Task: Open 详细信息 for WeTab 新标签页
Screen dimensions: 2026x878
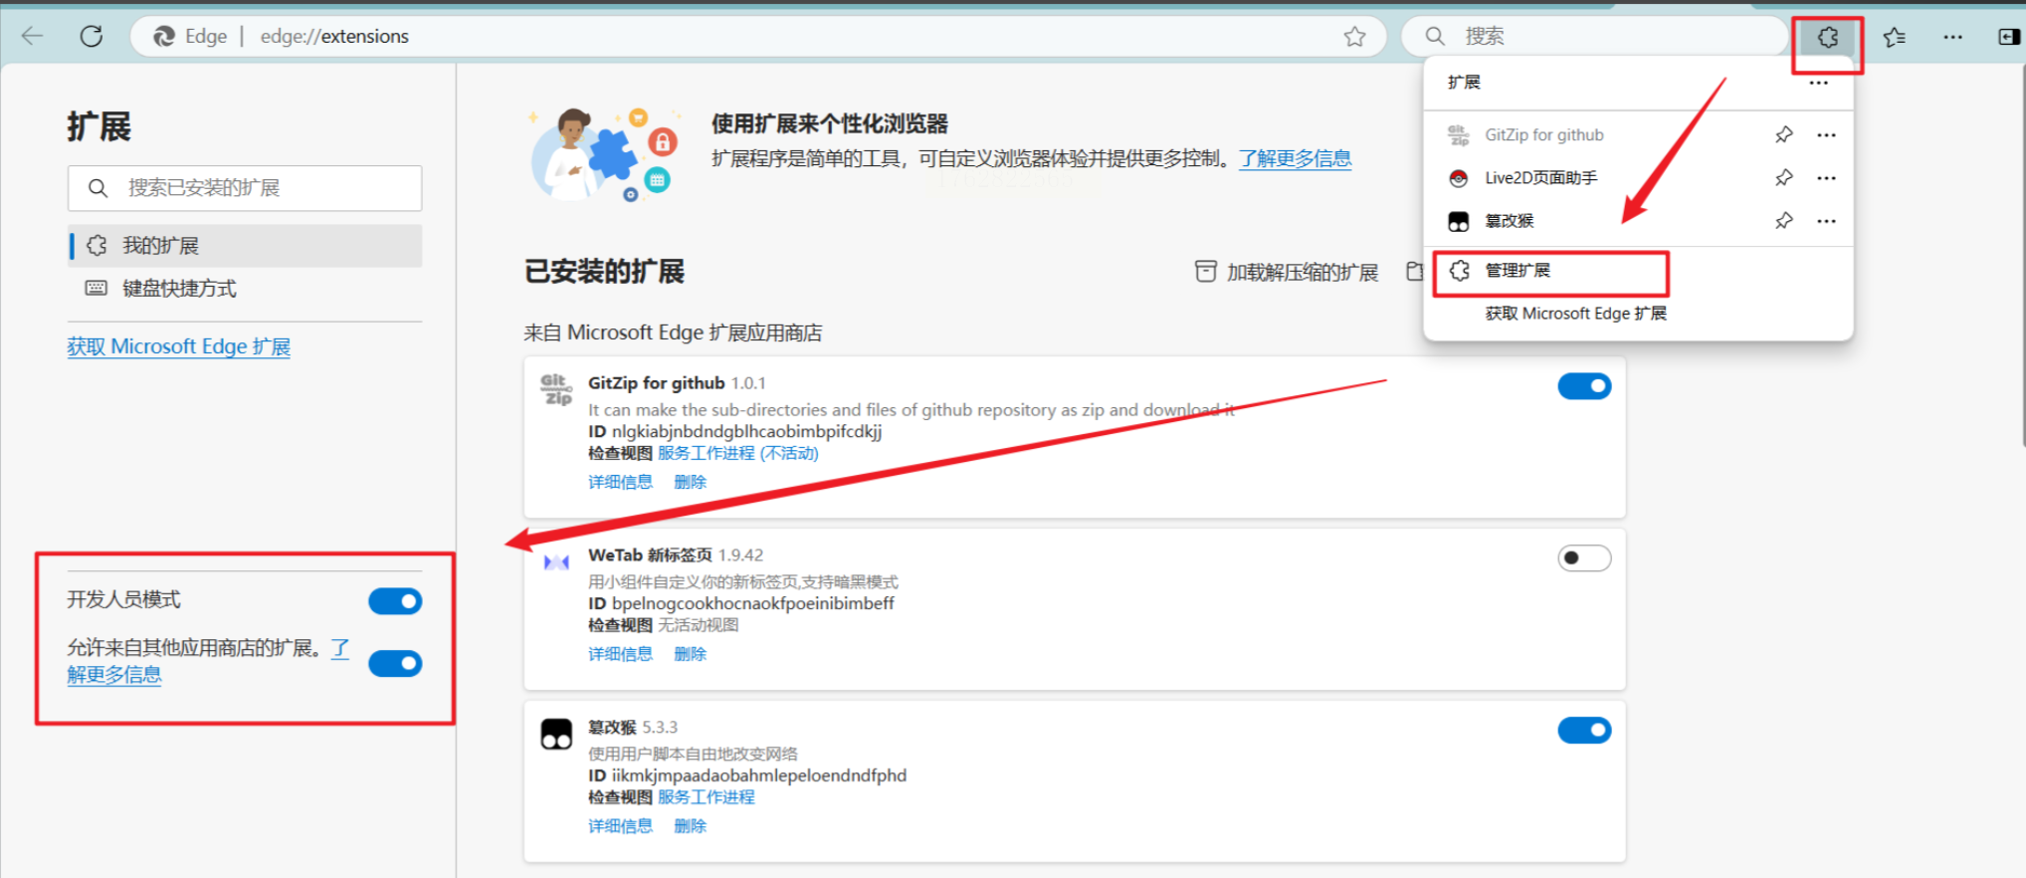Action: (620, 655)
